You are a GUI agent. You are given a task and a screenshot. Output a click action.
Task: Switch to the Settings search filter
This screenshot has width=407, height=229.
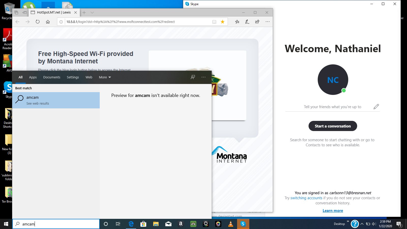73,77
